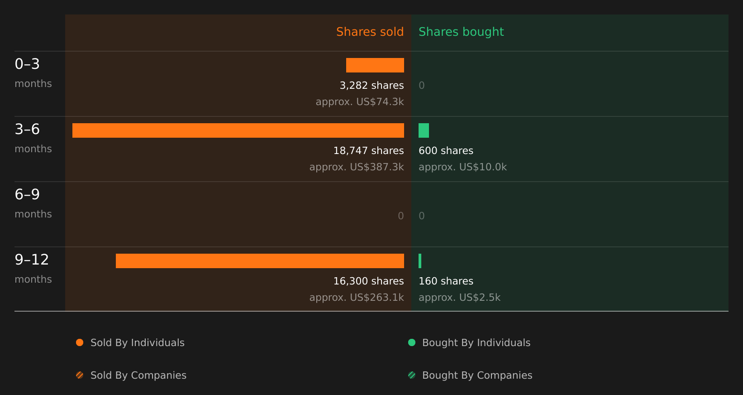The image size is (743, 395).
Task: Select the Sold By Individuals legend label
Action: coord(138,343)
